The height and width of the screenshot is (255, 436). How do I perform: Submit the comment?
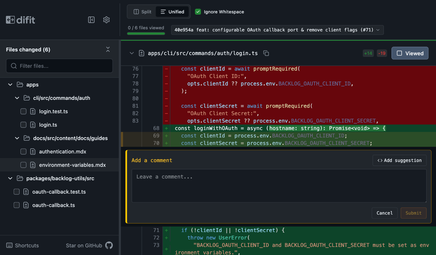pyautogui.click(x=414, y=213)
